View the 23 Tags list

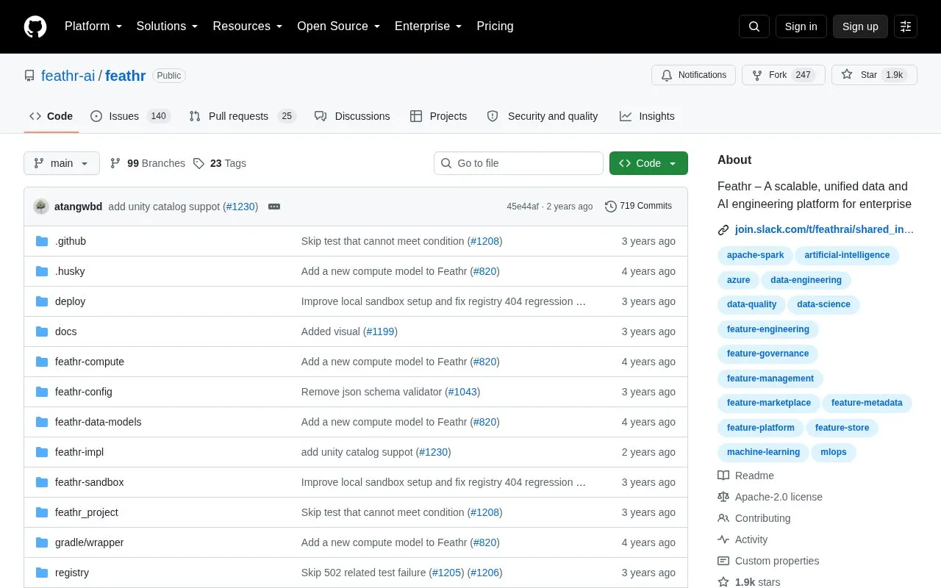point(220,163)
